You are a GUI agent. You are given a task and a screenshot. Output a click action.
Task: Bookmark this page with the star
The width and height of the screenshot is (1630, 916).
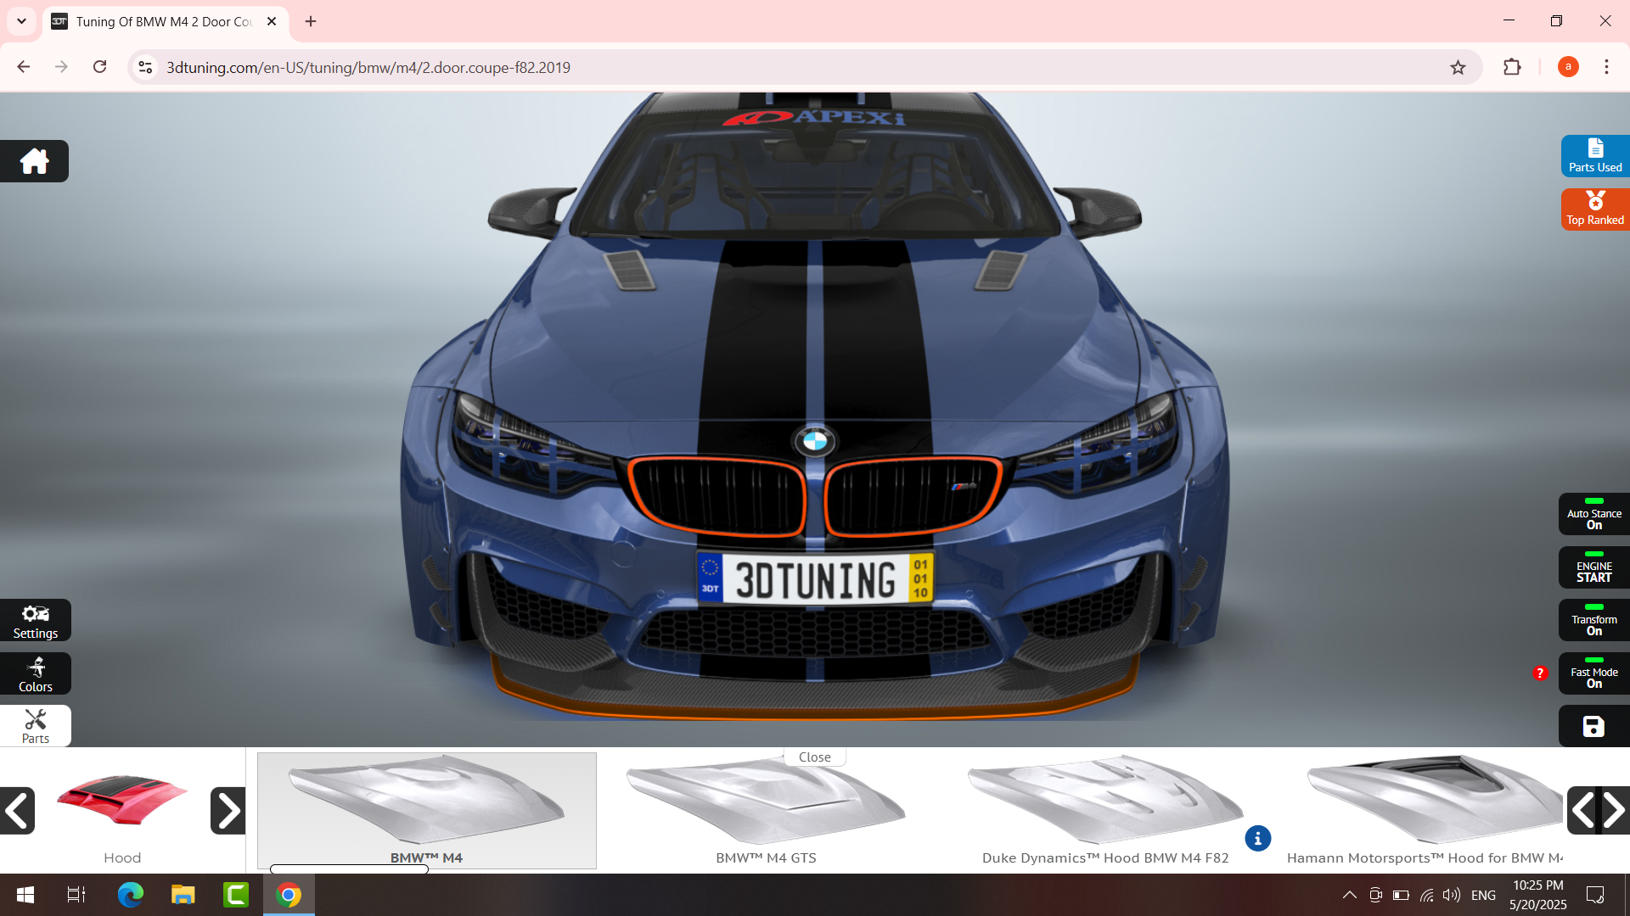[1458, 67]
